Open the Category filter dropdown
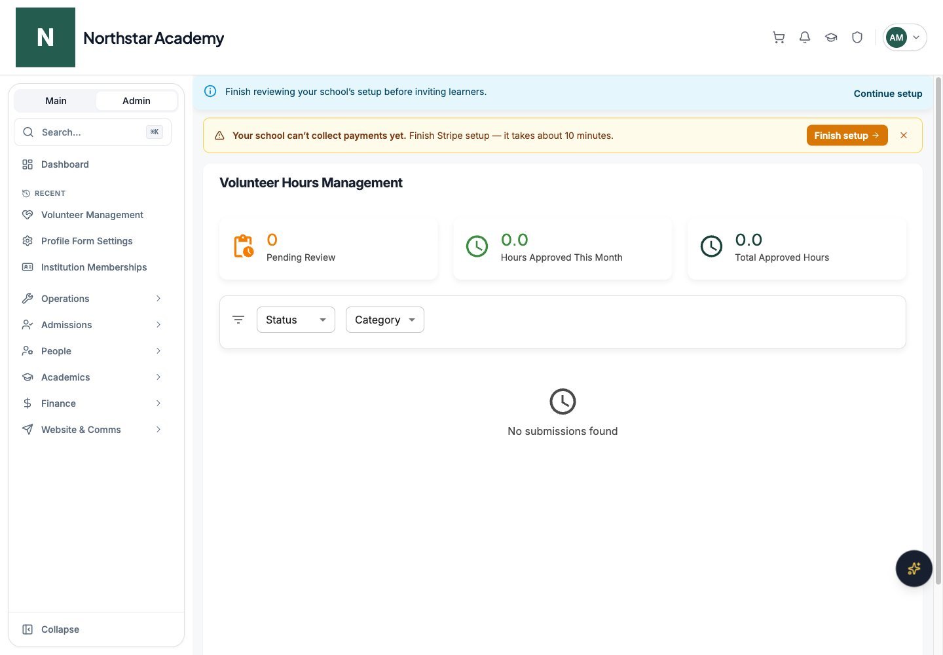Viewport: 943px width, 655px height. [385, 320]
